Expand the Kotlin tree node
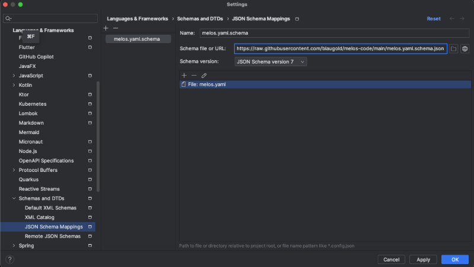 tap(14, 85)
